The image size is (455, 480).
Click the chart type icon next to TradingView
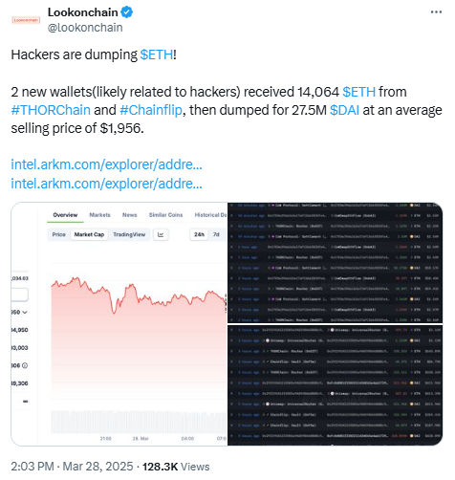(x=161, y=234)
